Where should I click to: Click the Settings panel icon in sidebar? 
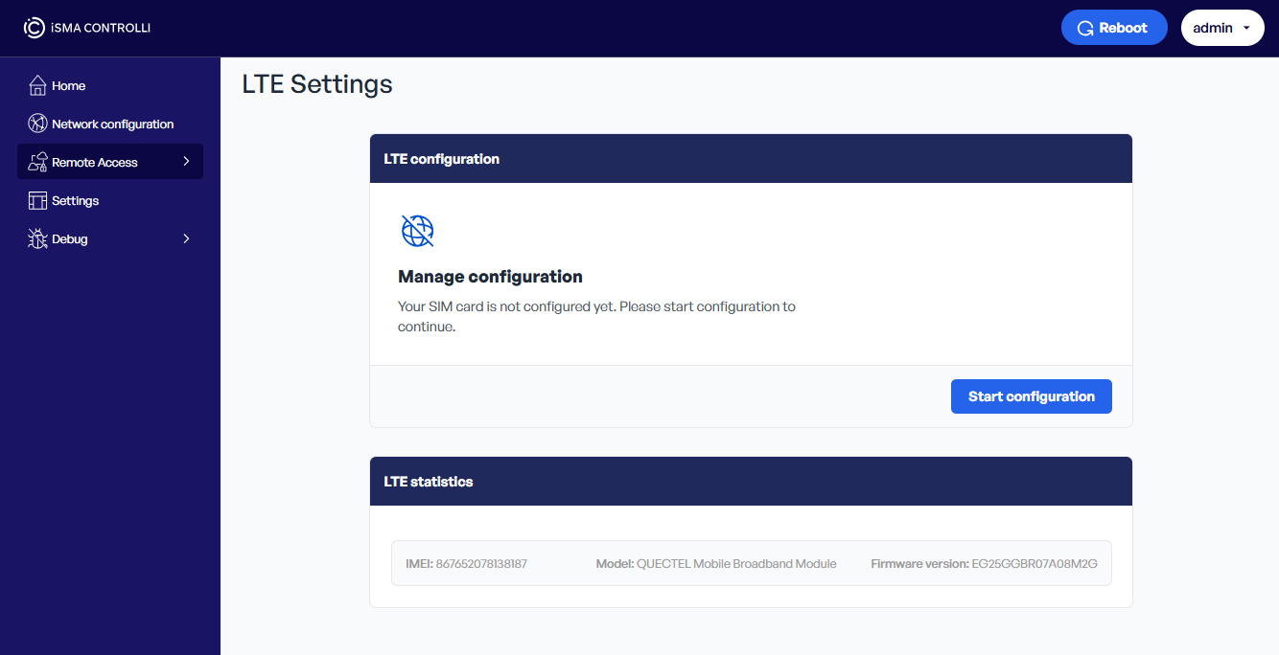(x=37, y=201)
